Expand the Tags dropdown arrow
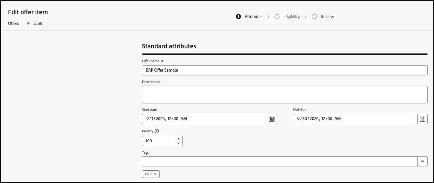This screenshot has width=434, height=183. (x=422, y=161)
